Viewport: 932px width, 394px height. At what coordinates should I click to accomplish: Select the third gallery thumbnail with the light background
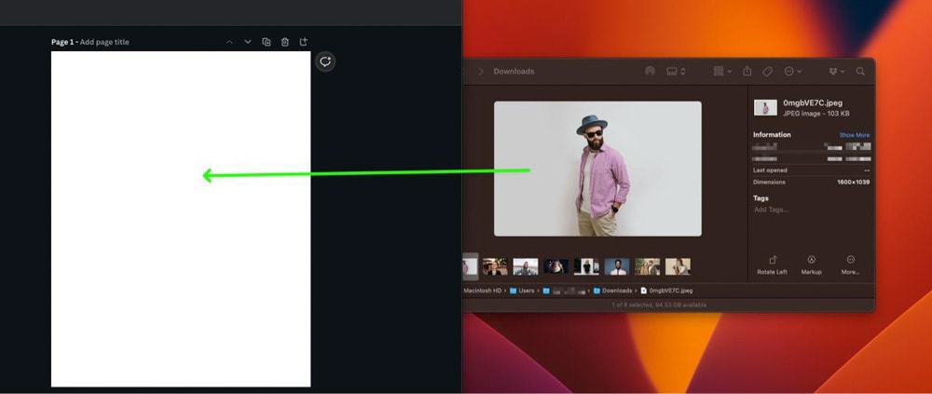point(526,266)
